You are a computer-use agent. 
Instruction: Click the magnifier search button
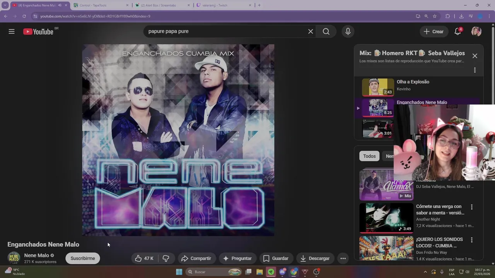[x=326, y=31]
